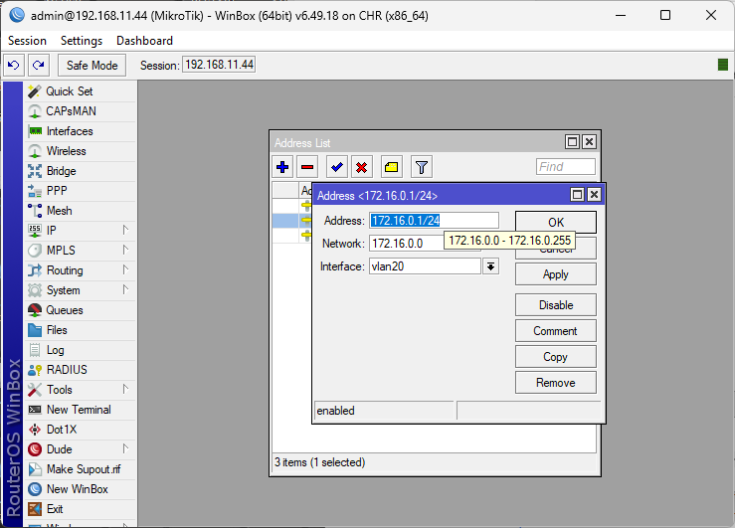The image size is (735, 528).
Task: Click the redo arrow in the main toolbar
Action: click(x=38, y=65)
